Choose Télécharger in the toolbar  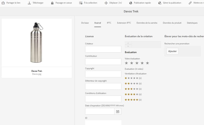click(38, 3)
